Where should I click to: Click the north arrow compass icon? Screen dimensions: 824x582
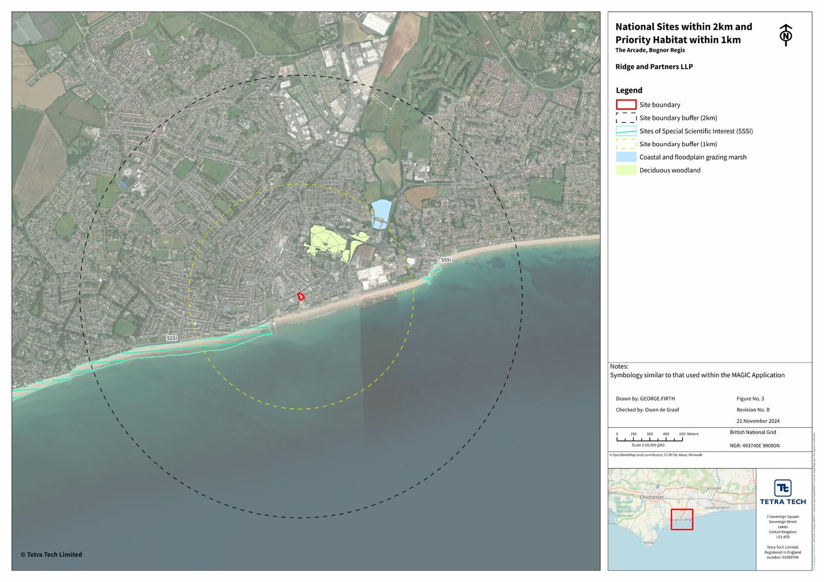pyautogui.click(x=785, y=35)
